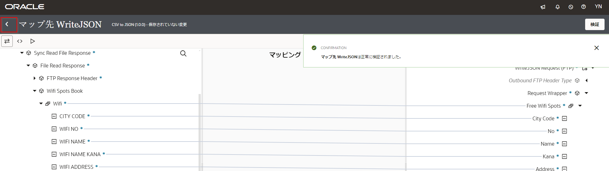609x171 pixels.
Task: Select the CITY CODE source element
Action: pos(72,116)
